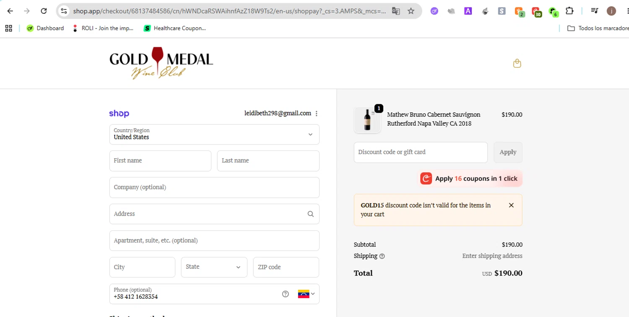Click the Enter shipping address text
Screen dimensions: 629x317
pyautogui.click(x=492, y=256)
